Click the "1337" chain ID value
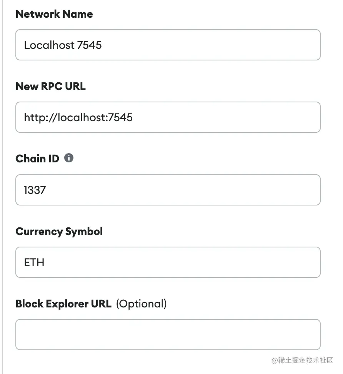The height and width of the screenshot is (374, 343). 35,190
